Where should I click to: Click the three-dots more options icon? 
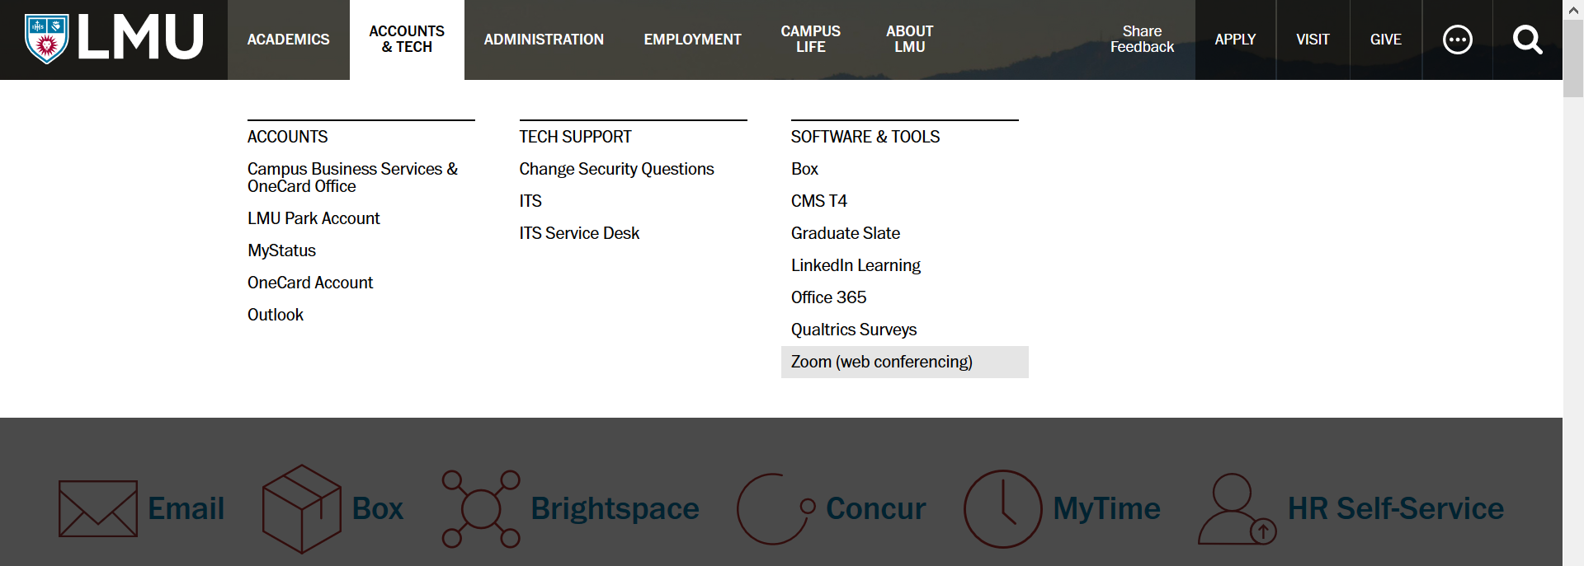tap(1457, 40)
